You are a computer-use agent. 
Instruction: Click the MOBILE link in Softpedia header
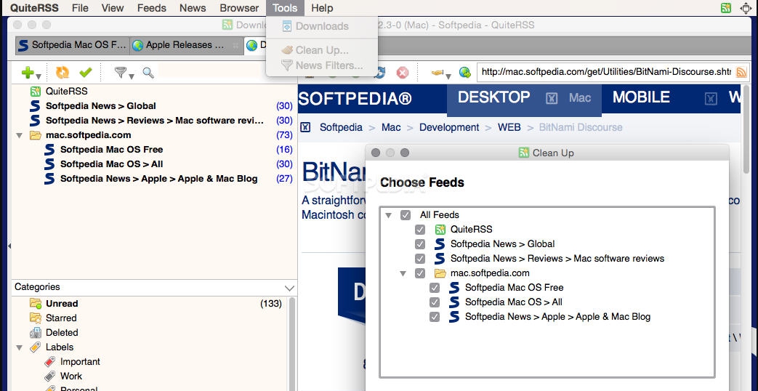(641, 97)
